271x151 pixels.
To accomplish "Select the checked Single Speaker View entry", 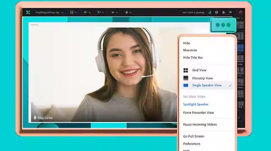I will click(207, 85).
